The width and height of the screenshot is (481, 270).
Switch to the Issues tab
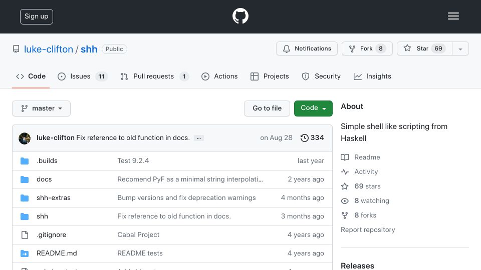pos(83,76)
